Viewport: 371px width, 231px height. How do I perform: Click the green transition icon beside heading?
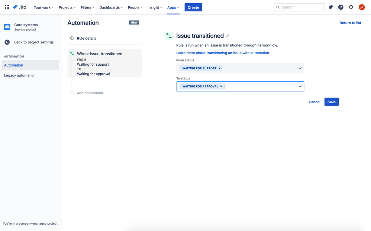[x=169, y=36]
